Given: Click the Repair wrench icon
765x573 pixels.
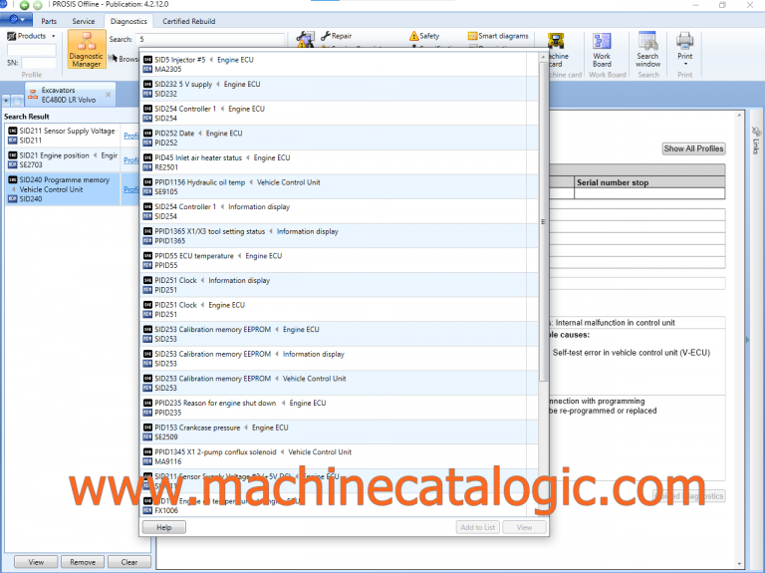Looking at the screenshot, I should 326,36.
